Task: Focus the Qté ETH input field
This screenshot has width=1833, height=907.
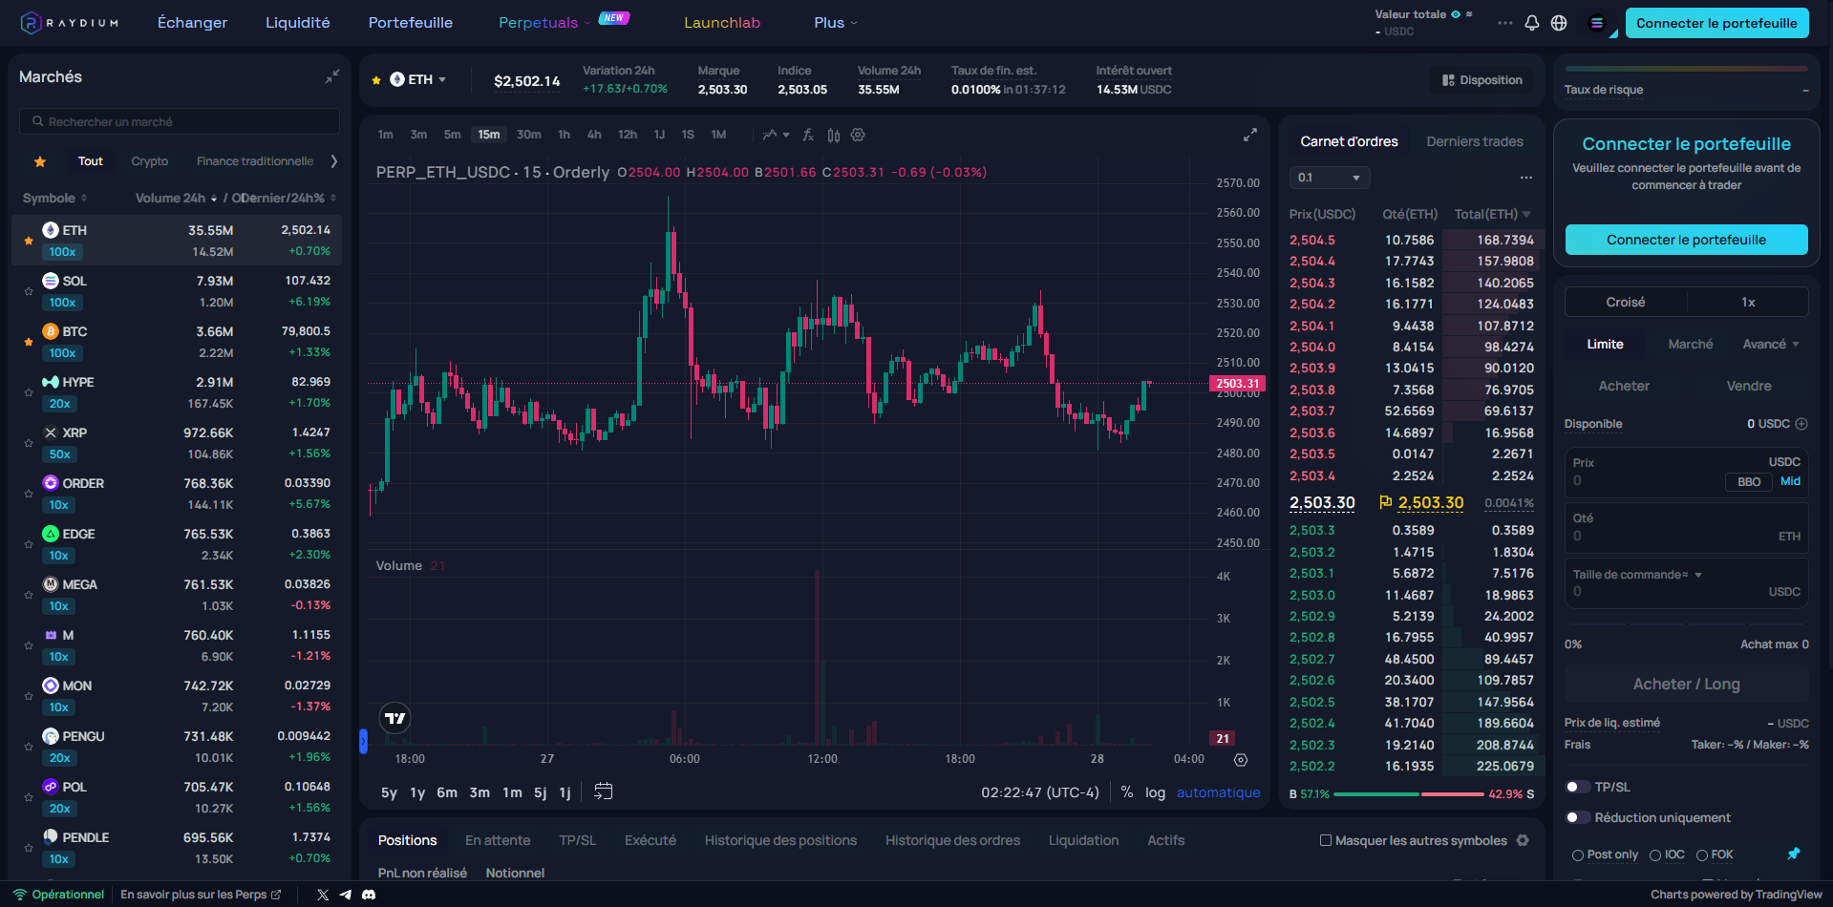Action: point(1686,527)
